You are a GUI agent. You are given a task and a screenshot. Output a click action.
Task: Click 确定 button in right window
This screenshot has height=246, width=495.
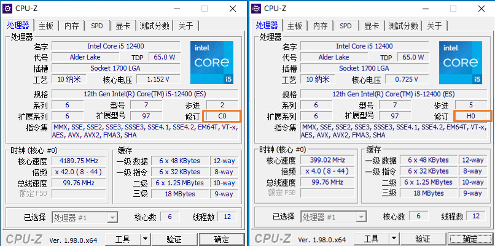pos(470,239)
